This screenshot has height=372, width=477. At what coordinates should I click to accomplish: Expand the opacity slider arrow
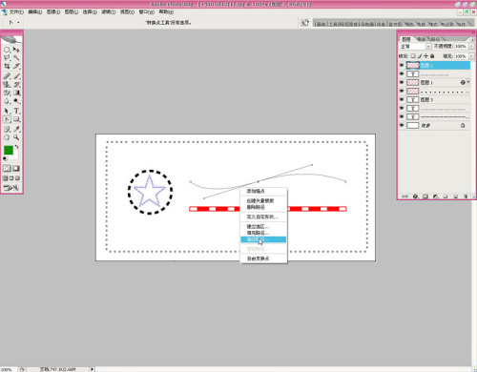(x=471, y=47)
